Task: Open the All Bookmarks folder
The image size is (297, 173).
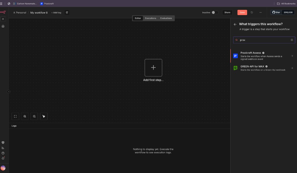Action: click(x=286, y=3)
